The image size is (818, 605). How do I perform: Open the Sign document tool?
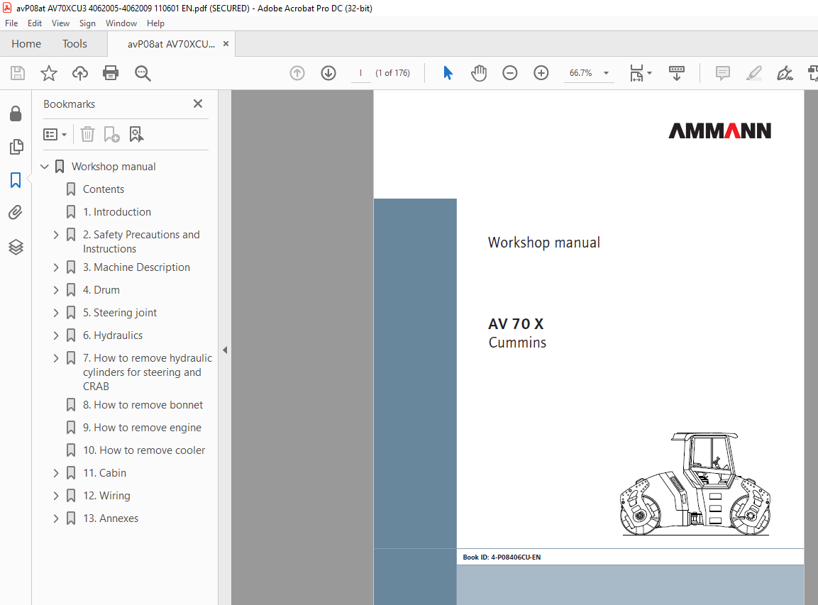pos(785,73)
